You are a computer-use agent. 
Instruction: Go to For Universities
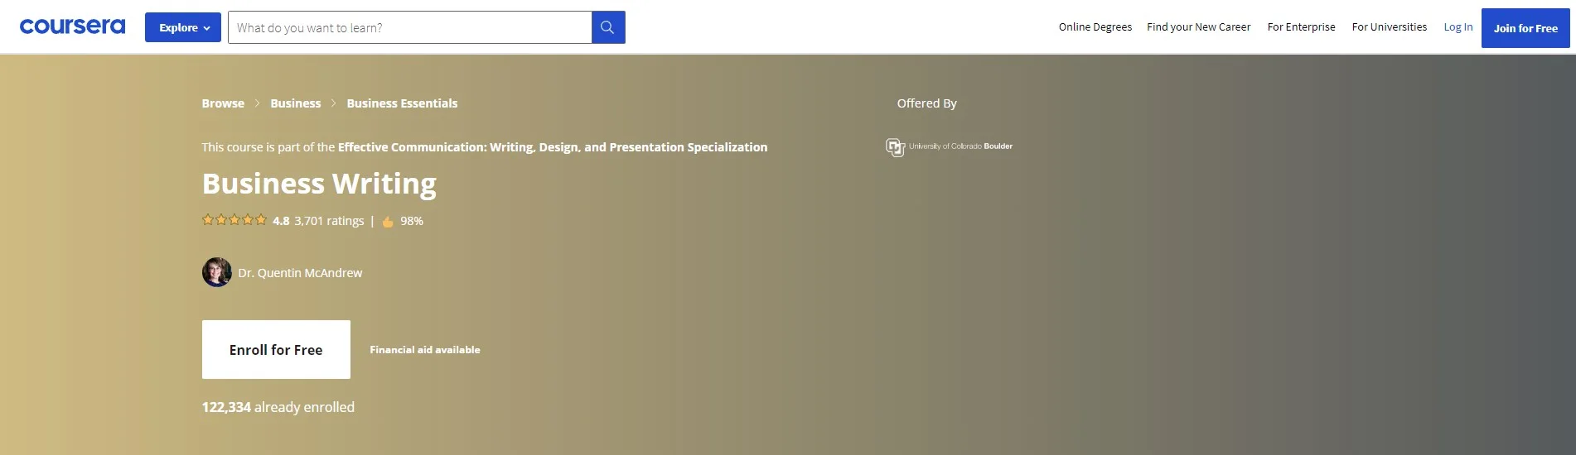click(1389, 27)
